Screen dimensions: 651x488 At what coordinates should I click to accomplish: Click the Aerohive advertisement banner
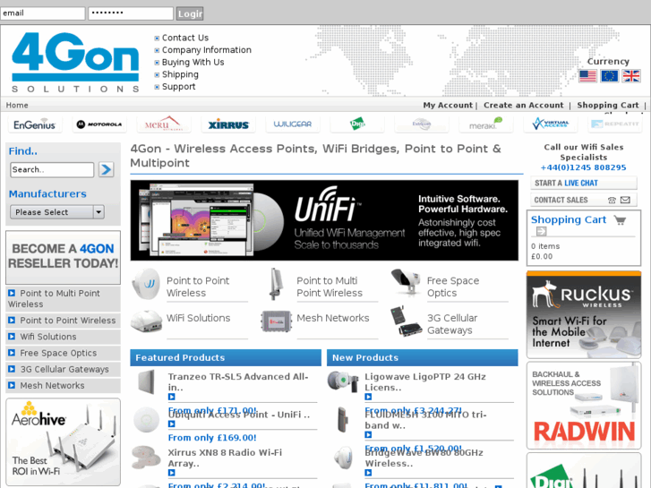[63, 442]
